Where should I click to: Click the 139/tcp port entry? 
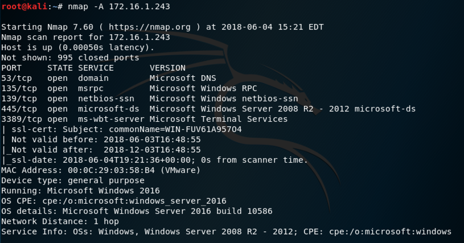click(x=18, y=98)
